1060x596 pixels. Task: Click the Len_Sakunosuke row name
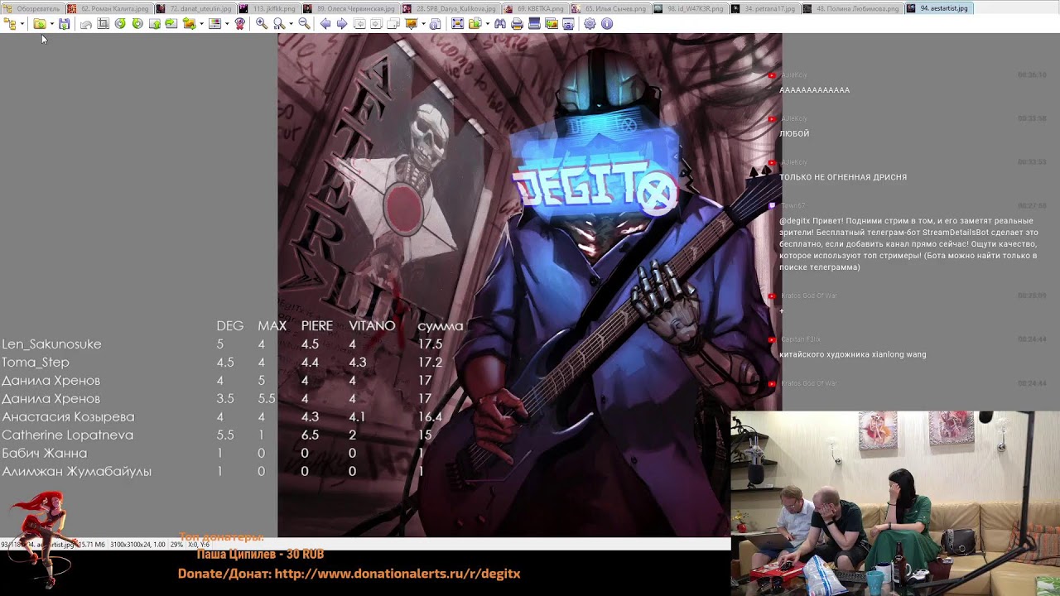(x=51, y=344)
